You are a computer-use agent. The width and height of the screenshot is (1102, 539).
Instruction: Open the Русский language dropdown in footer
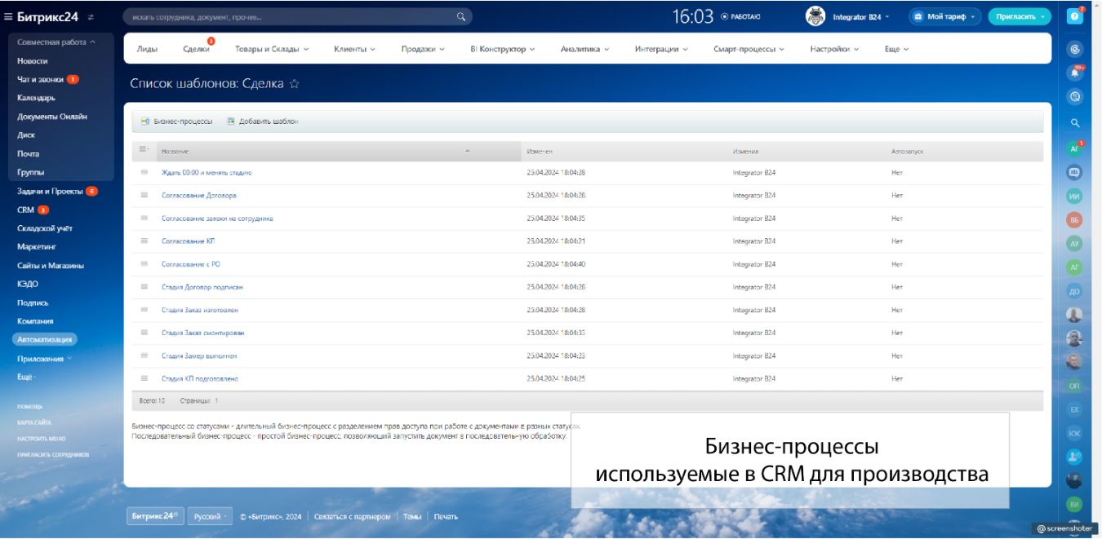211,516
